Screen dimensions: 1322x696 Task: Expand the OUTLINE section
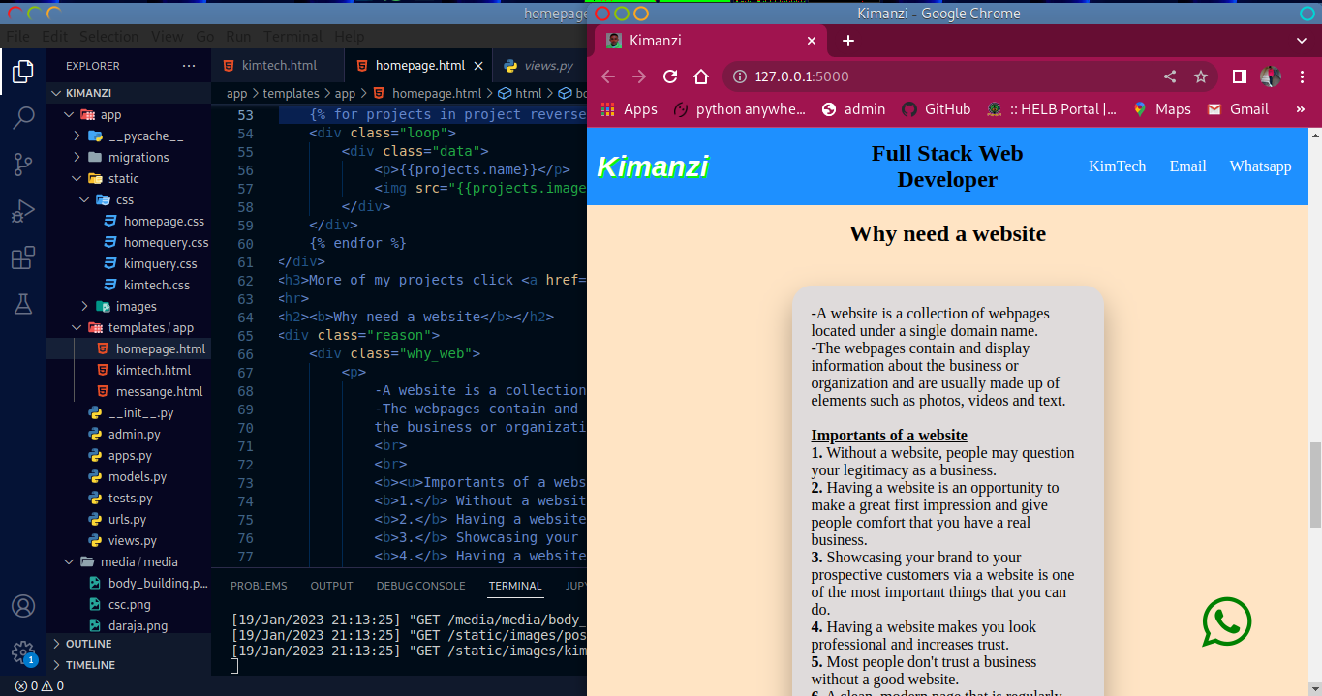[x=88, y=644]
